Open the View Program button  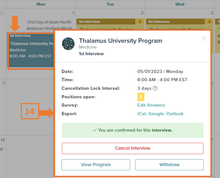(x=96, y=165)
